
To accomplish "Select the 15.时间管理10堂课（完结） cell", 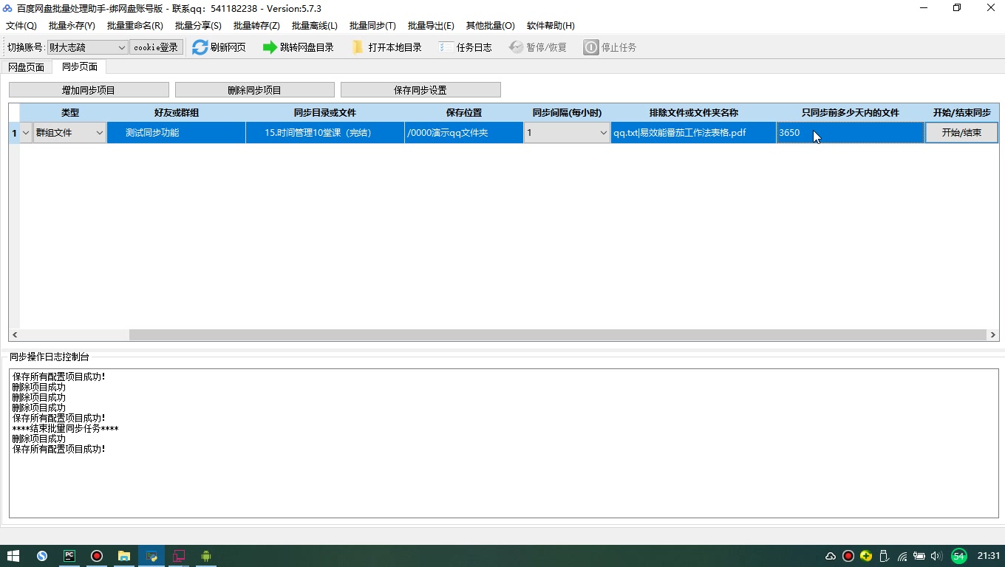I will point(325,133).
